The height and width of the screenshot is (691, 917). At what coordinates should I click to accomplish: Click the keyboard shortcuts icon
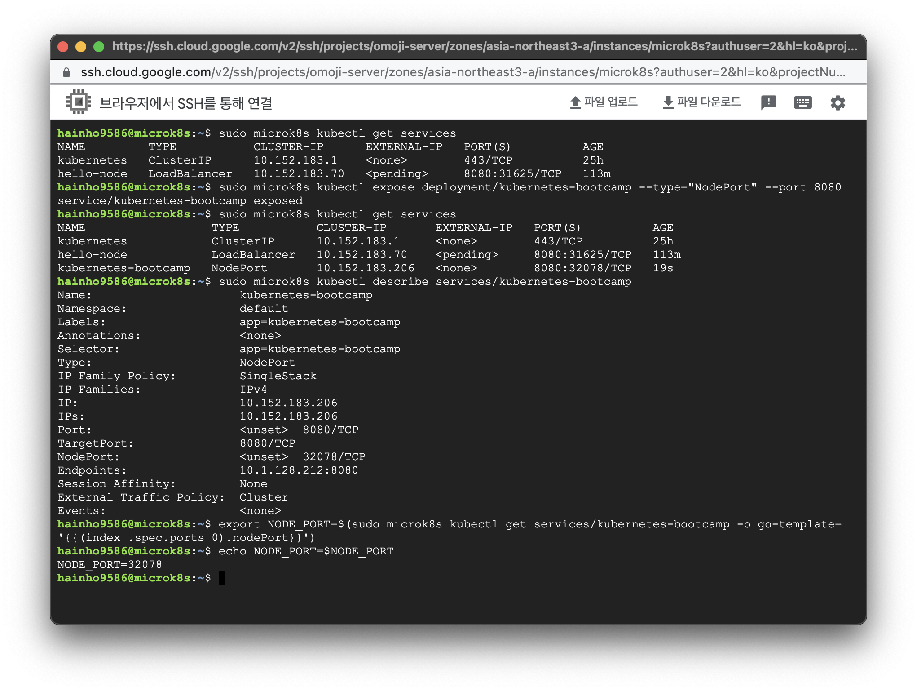click(802, 103)
